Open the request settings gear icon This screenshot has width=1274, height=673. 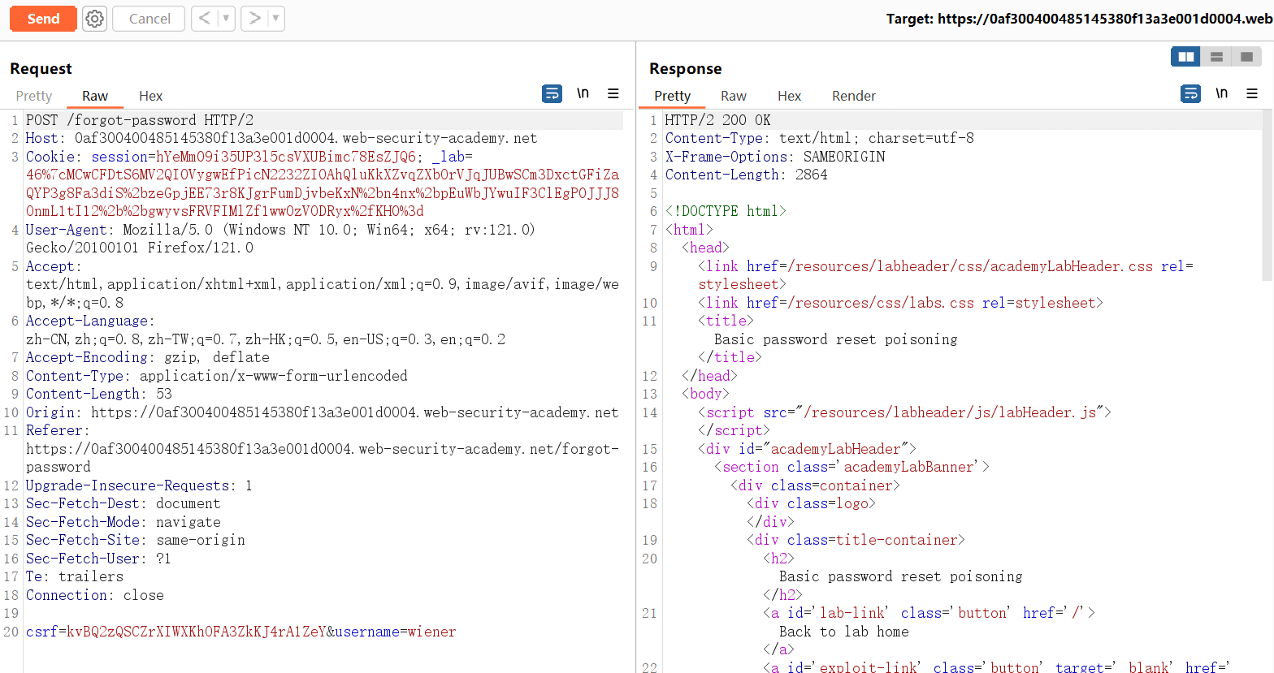94,19
